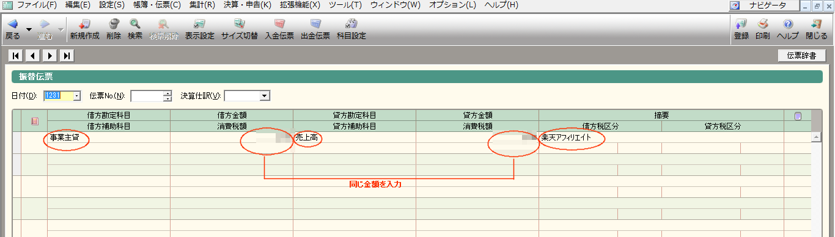The height and width of the screenshot is (237, 835).
Task: Open the 設定(S) menu
Action: 112,5
